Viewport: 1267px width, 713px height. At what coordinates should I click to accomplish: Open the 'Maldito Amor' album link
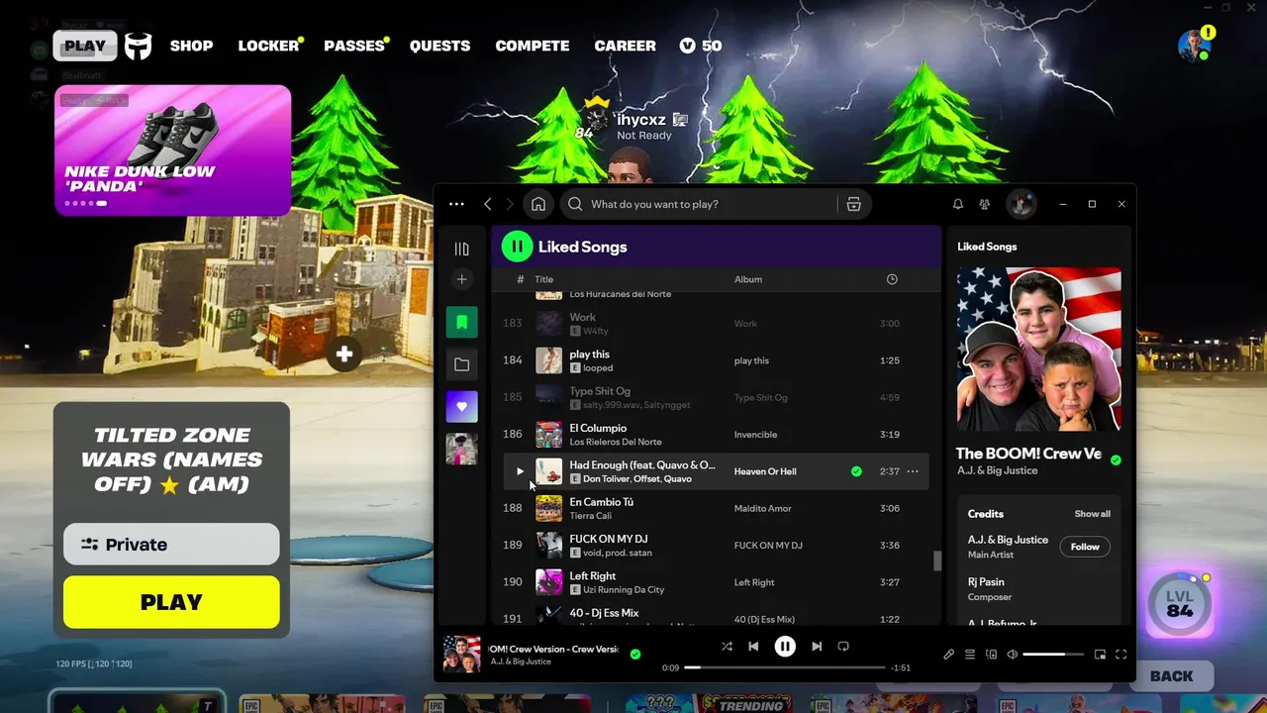tap(763, 508)
